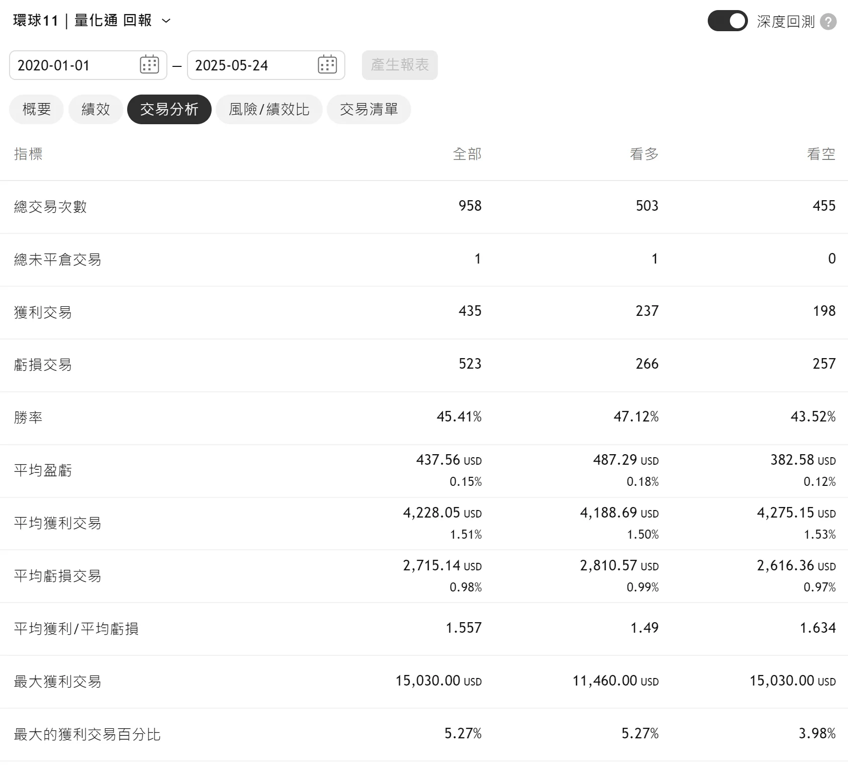Click long win rate 47.12%
Screen dimensions: 848x765
click(636, 416)
